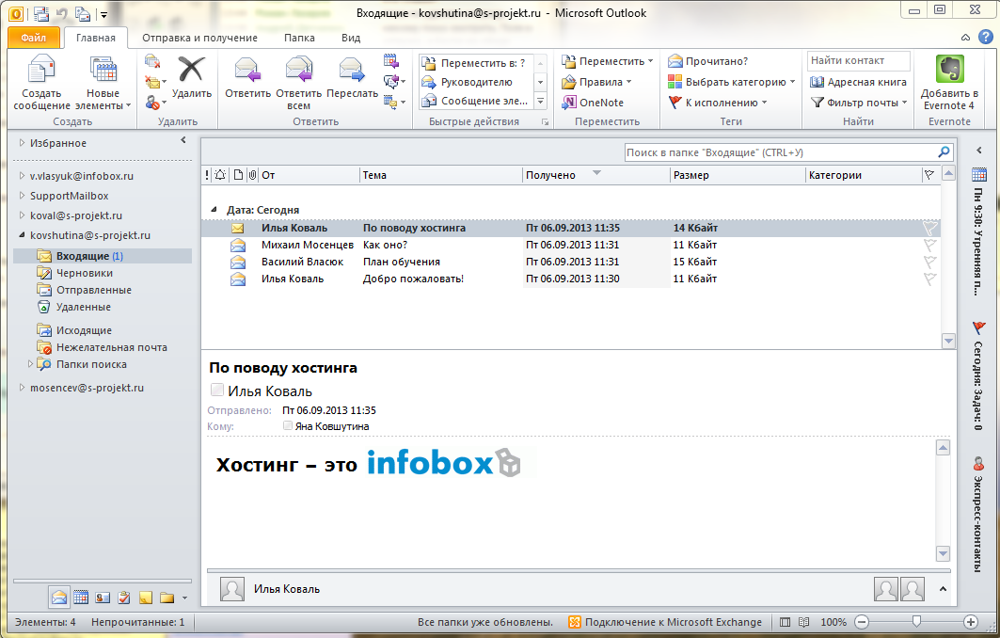The image size is (1000, 638).
Task: Switch to Отправка и получение tab
Action: [x=199, y=38]
